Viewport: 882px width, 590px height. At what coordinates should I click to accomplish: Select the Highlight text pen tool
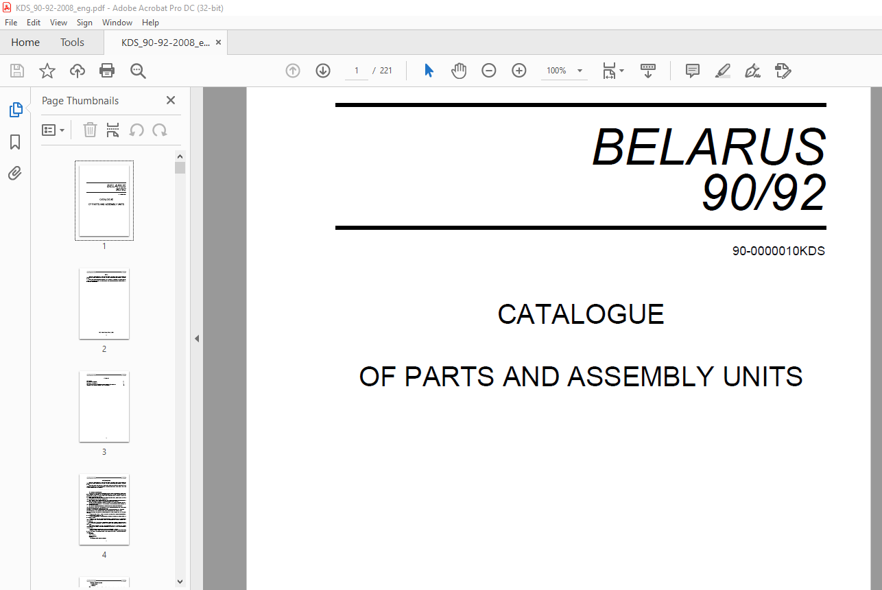point(723,71)
